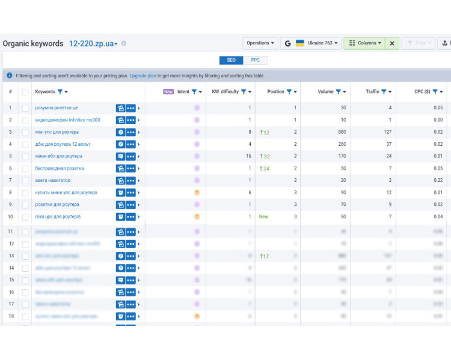Screen dimensions: 451x360
Task: Check the box for міні упс для роутера
Action: 25,133
